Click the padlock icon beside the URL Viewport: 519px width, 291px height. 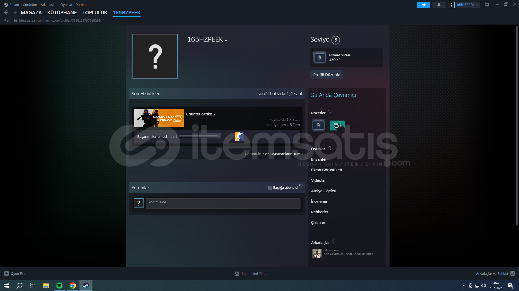tap(15, 20)
